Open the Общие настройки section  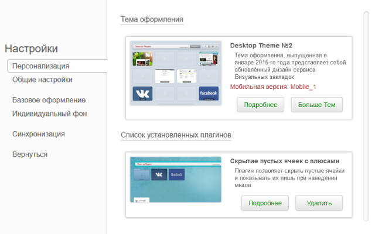42,80
